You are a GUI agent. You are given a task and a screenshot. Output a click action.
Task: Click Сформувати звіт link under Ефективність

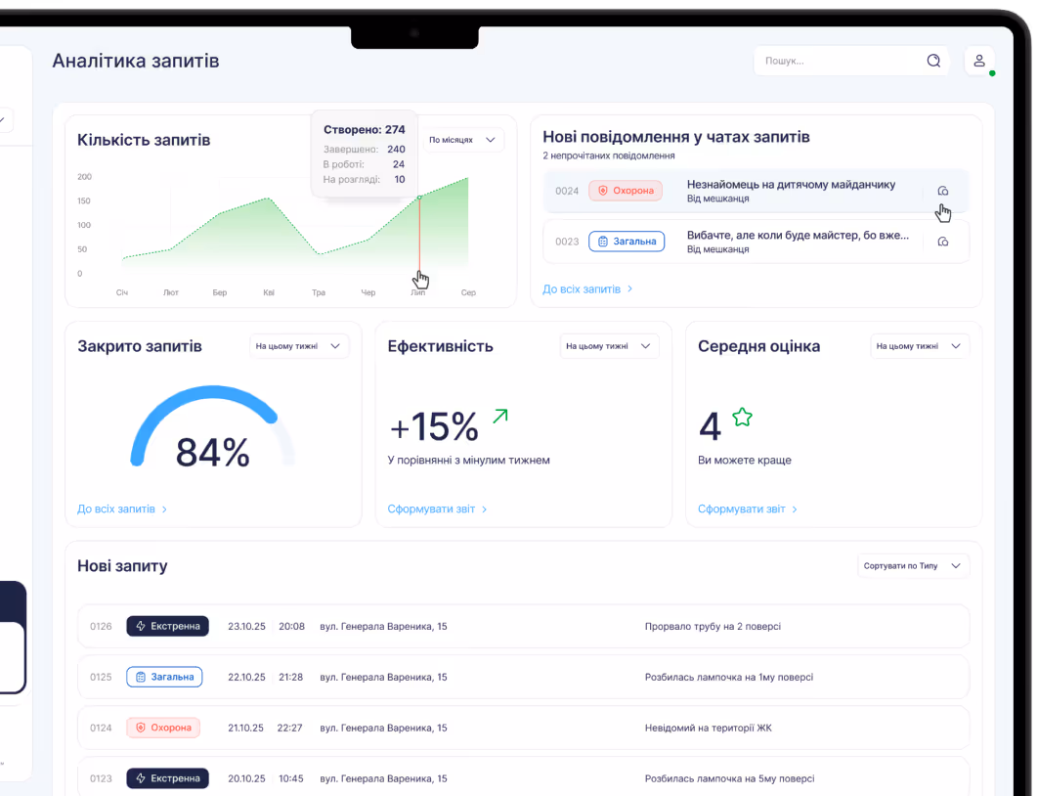click(x=437, y=509)
